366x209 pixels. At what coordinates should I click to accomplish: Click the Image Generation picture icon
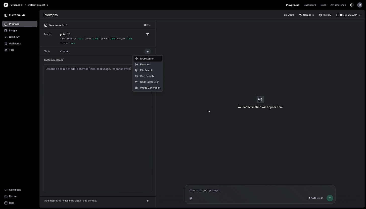[x=136, y=88]
